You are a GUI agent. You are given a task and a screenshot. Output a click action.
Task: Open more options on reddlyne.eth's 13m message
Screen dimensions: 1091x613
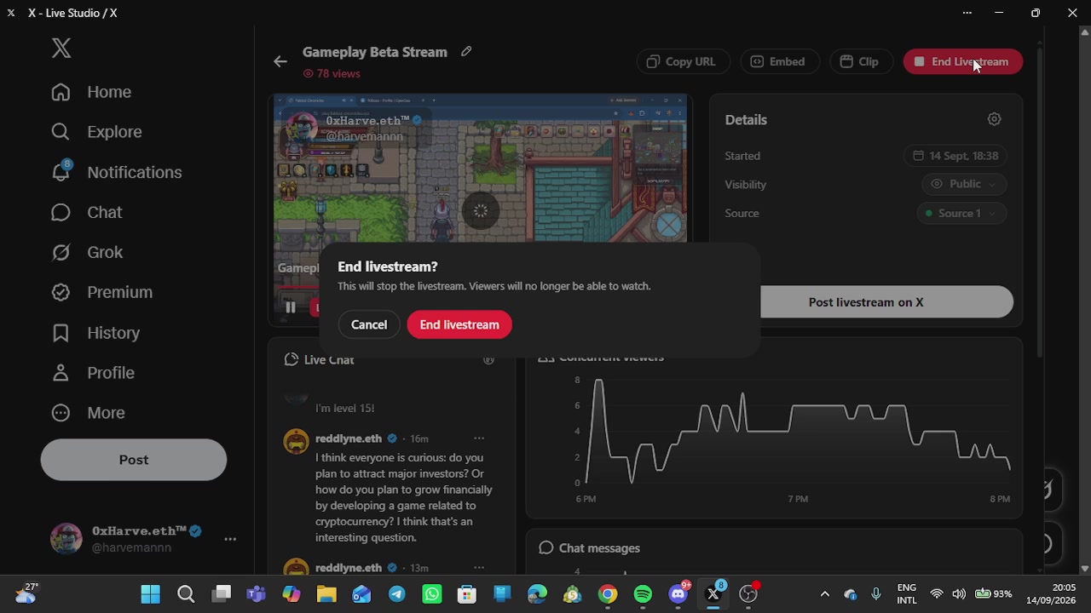tap(479, 568)
